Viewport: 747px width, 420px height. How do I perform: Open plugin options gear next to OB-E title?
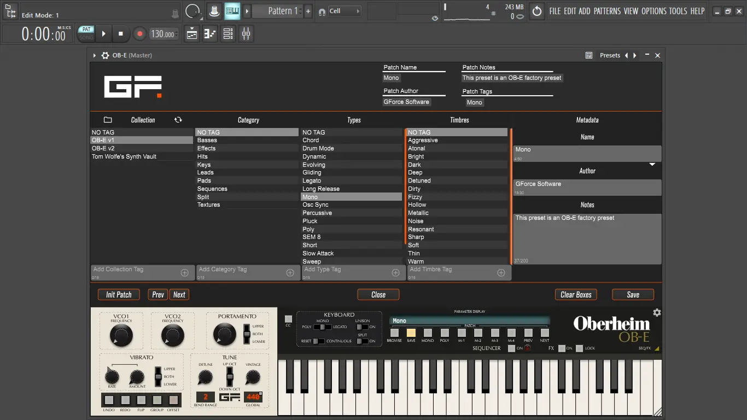point(106,55)
